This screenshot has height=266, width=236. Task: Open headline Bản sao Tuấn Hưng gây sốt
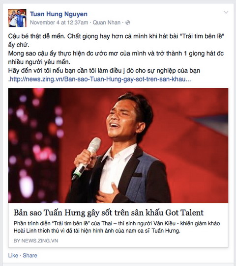pyautogui.click(x=109, y=213)
